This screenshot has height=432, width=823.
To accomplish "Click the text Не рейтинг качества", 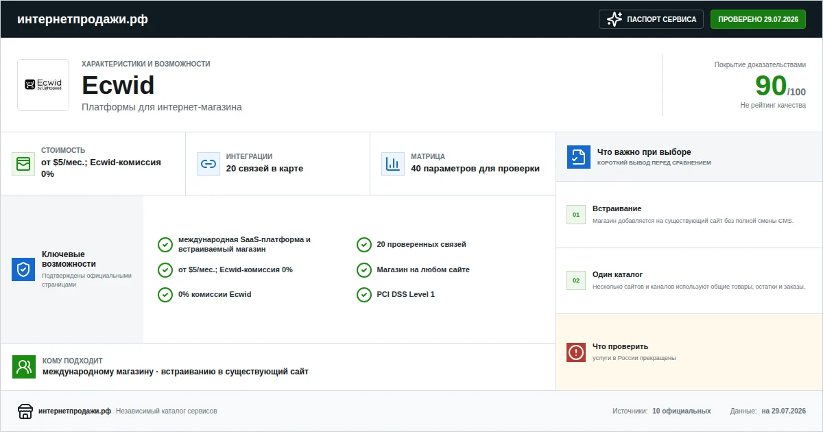I will pyautogui.click(x=773, y=106).
